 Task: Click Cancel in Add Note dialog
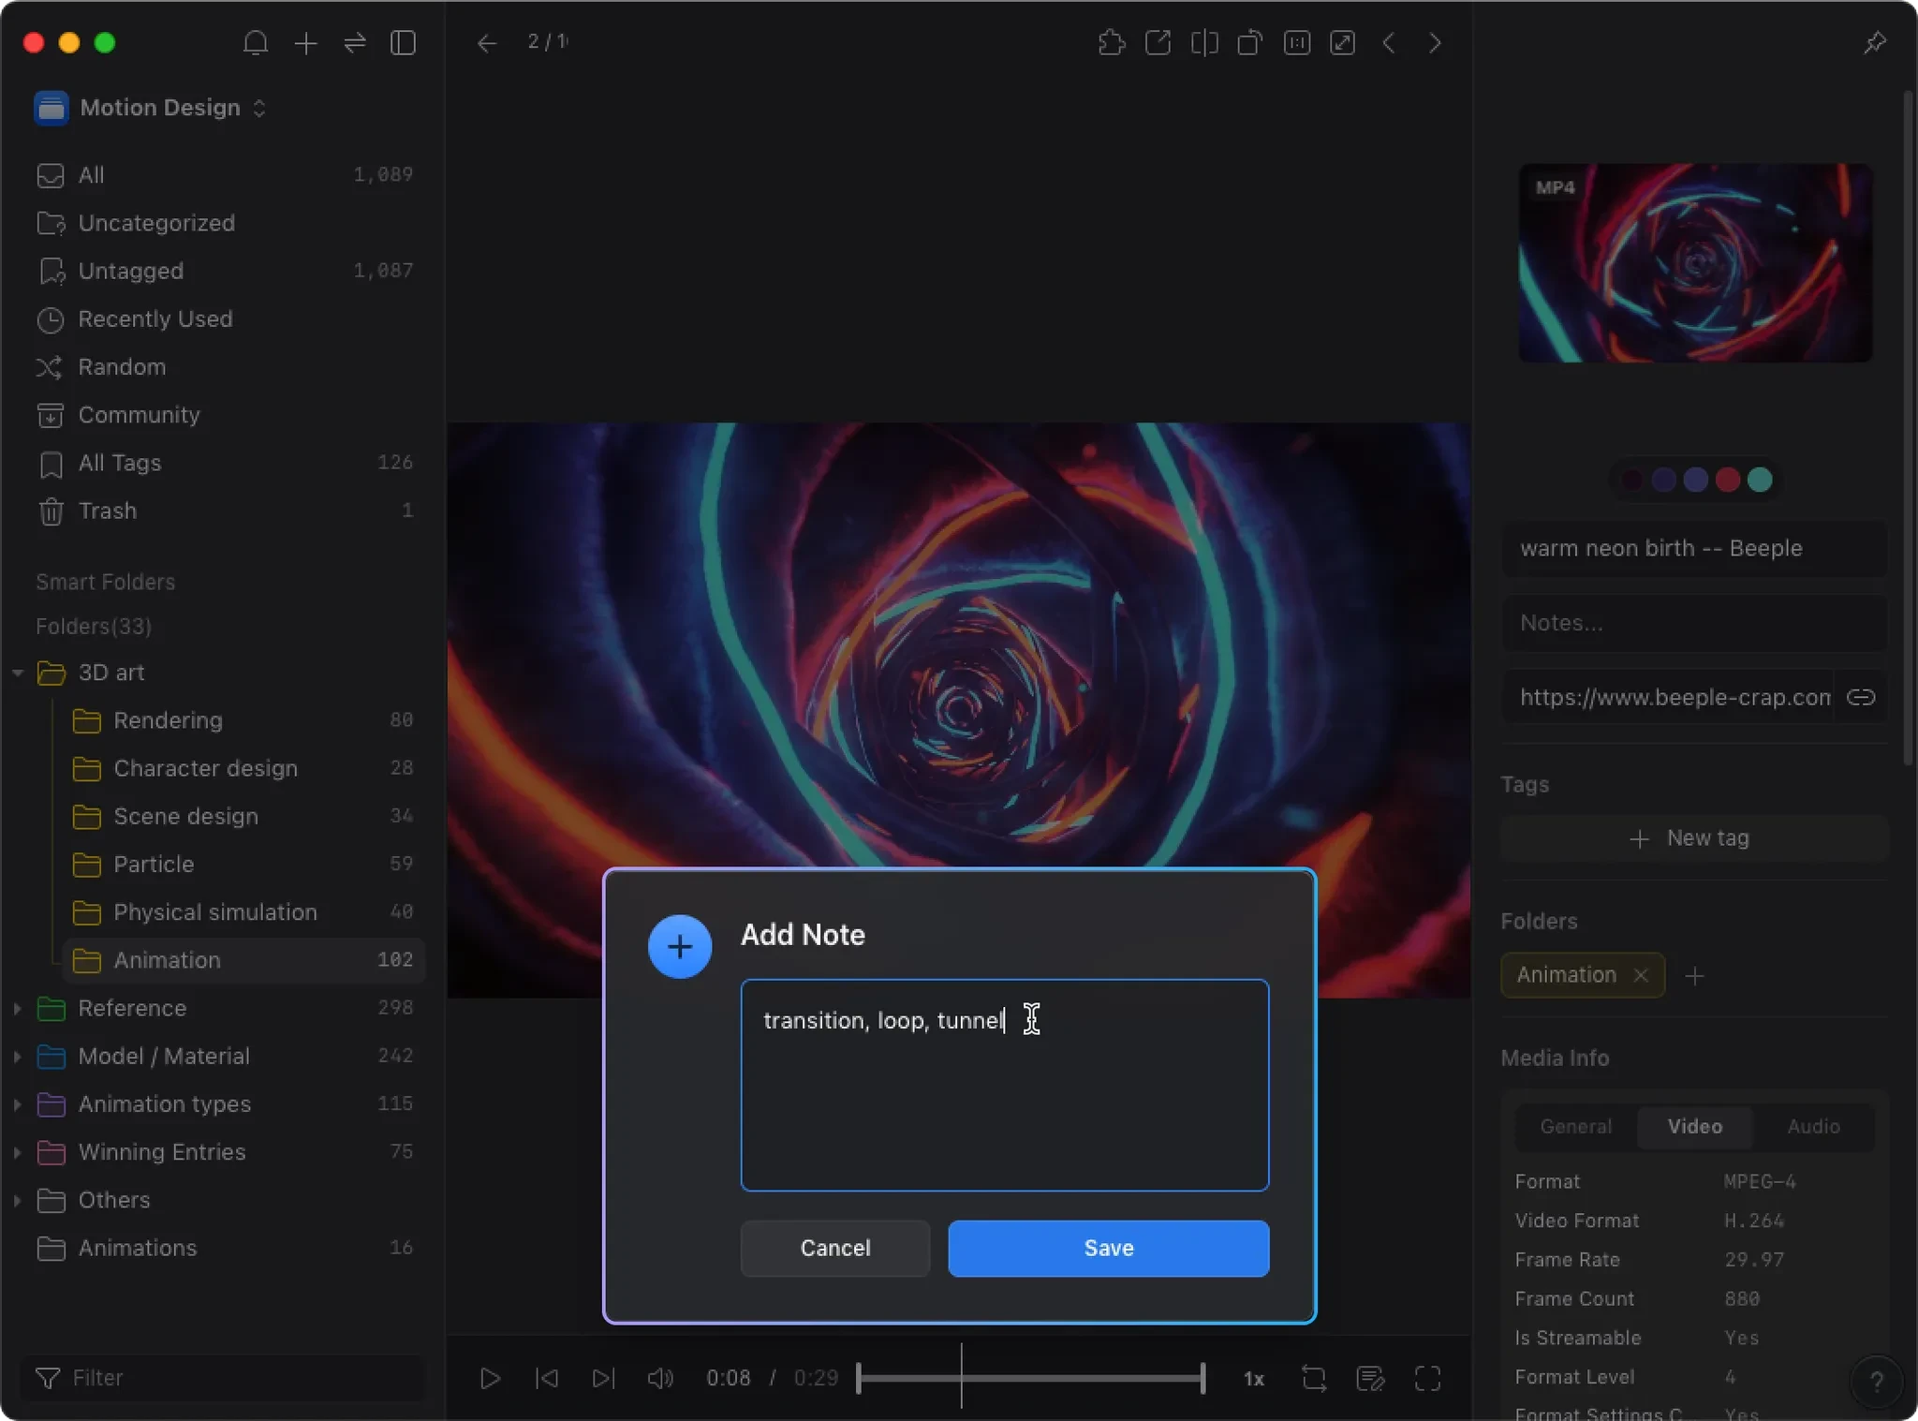tap(835, 1248)
